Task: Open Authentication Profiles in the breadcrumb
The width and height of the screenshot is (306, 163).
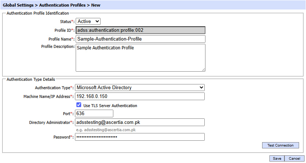Action: 62,5
